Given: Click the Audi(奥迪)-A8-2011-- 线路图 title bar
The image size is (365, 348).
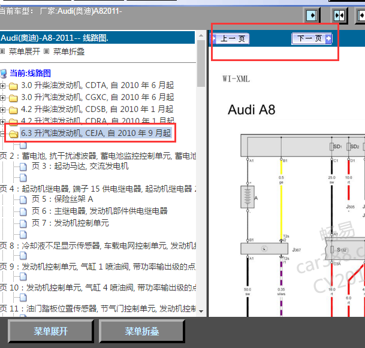Looking at the screenshot, I should click(97, 38).
